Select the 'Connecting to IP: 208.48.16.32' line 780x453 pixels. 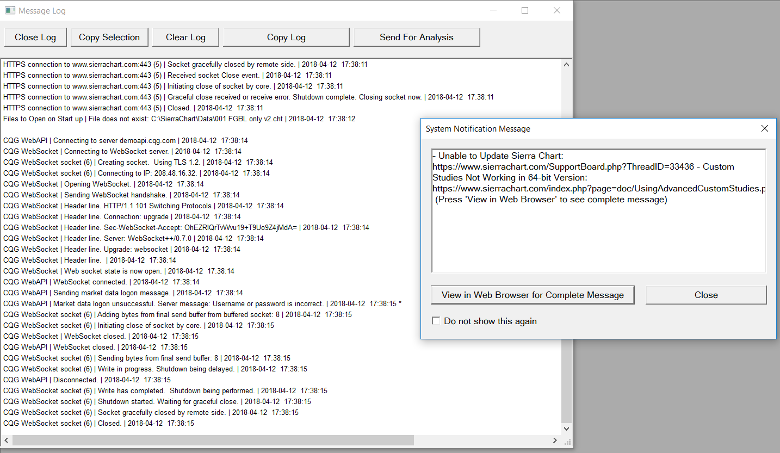point(137,173)
